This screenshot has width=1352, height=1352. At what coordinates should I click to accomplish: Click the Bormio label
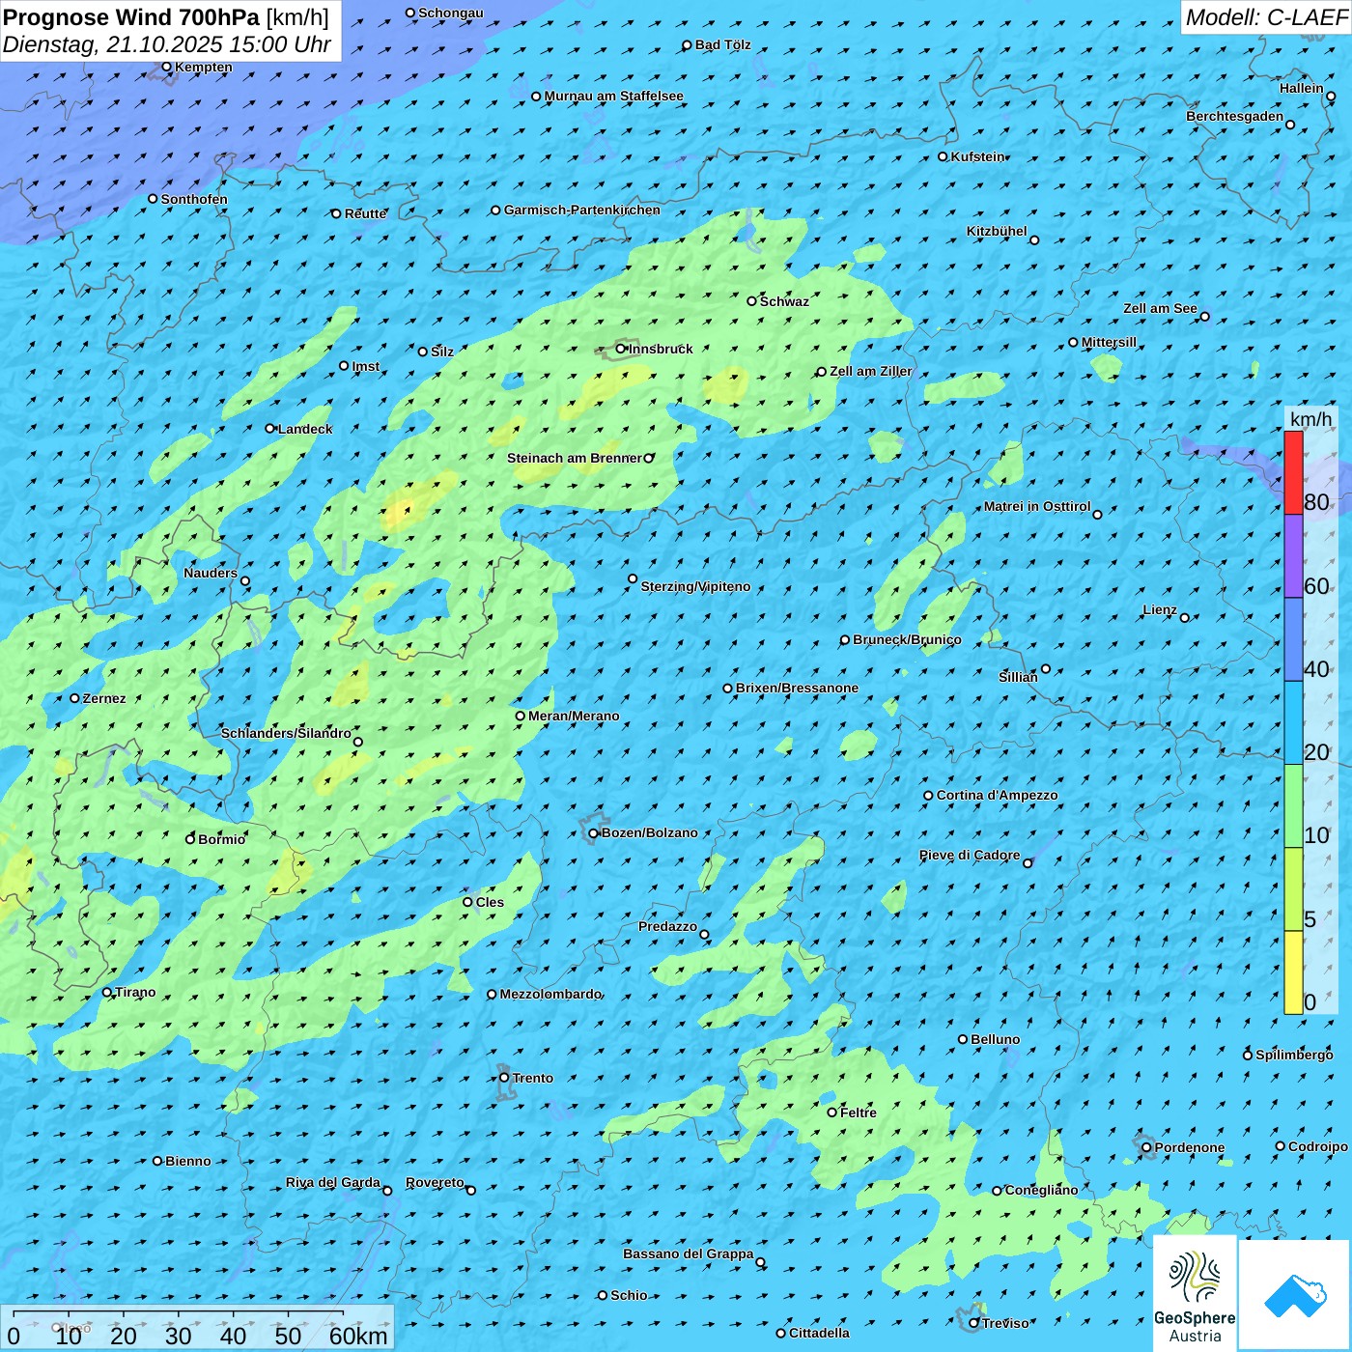[222, 839]
